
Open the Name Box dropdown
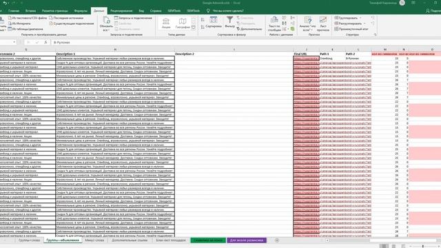[14, 42]
